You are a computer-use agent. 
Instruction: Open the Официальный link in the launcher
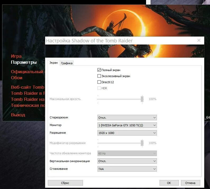point(27,72)
